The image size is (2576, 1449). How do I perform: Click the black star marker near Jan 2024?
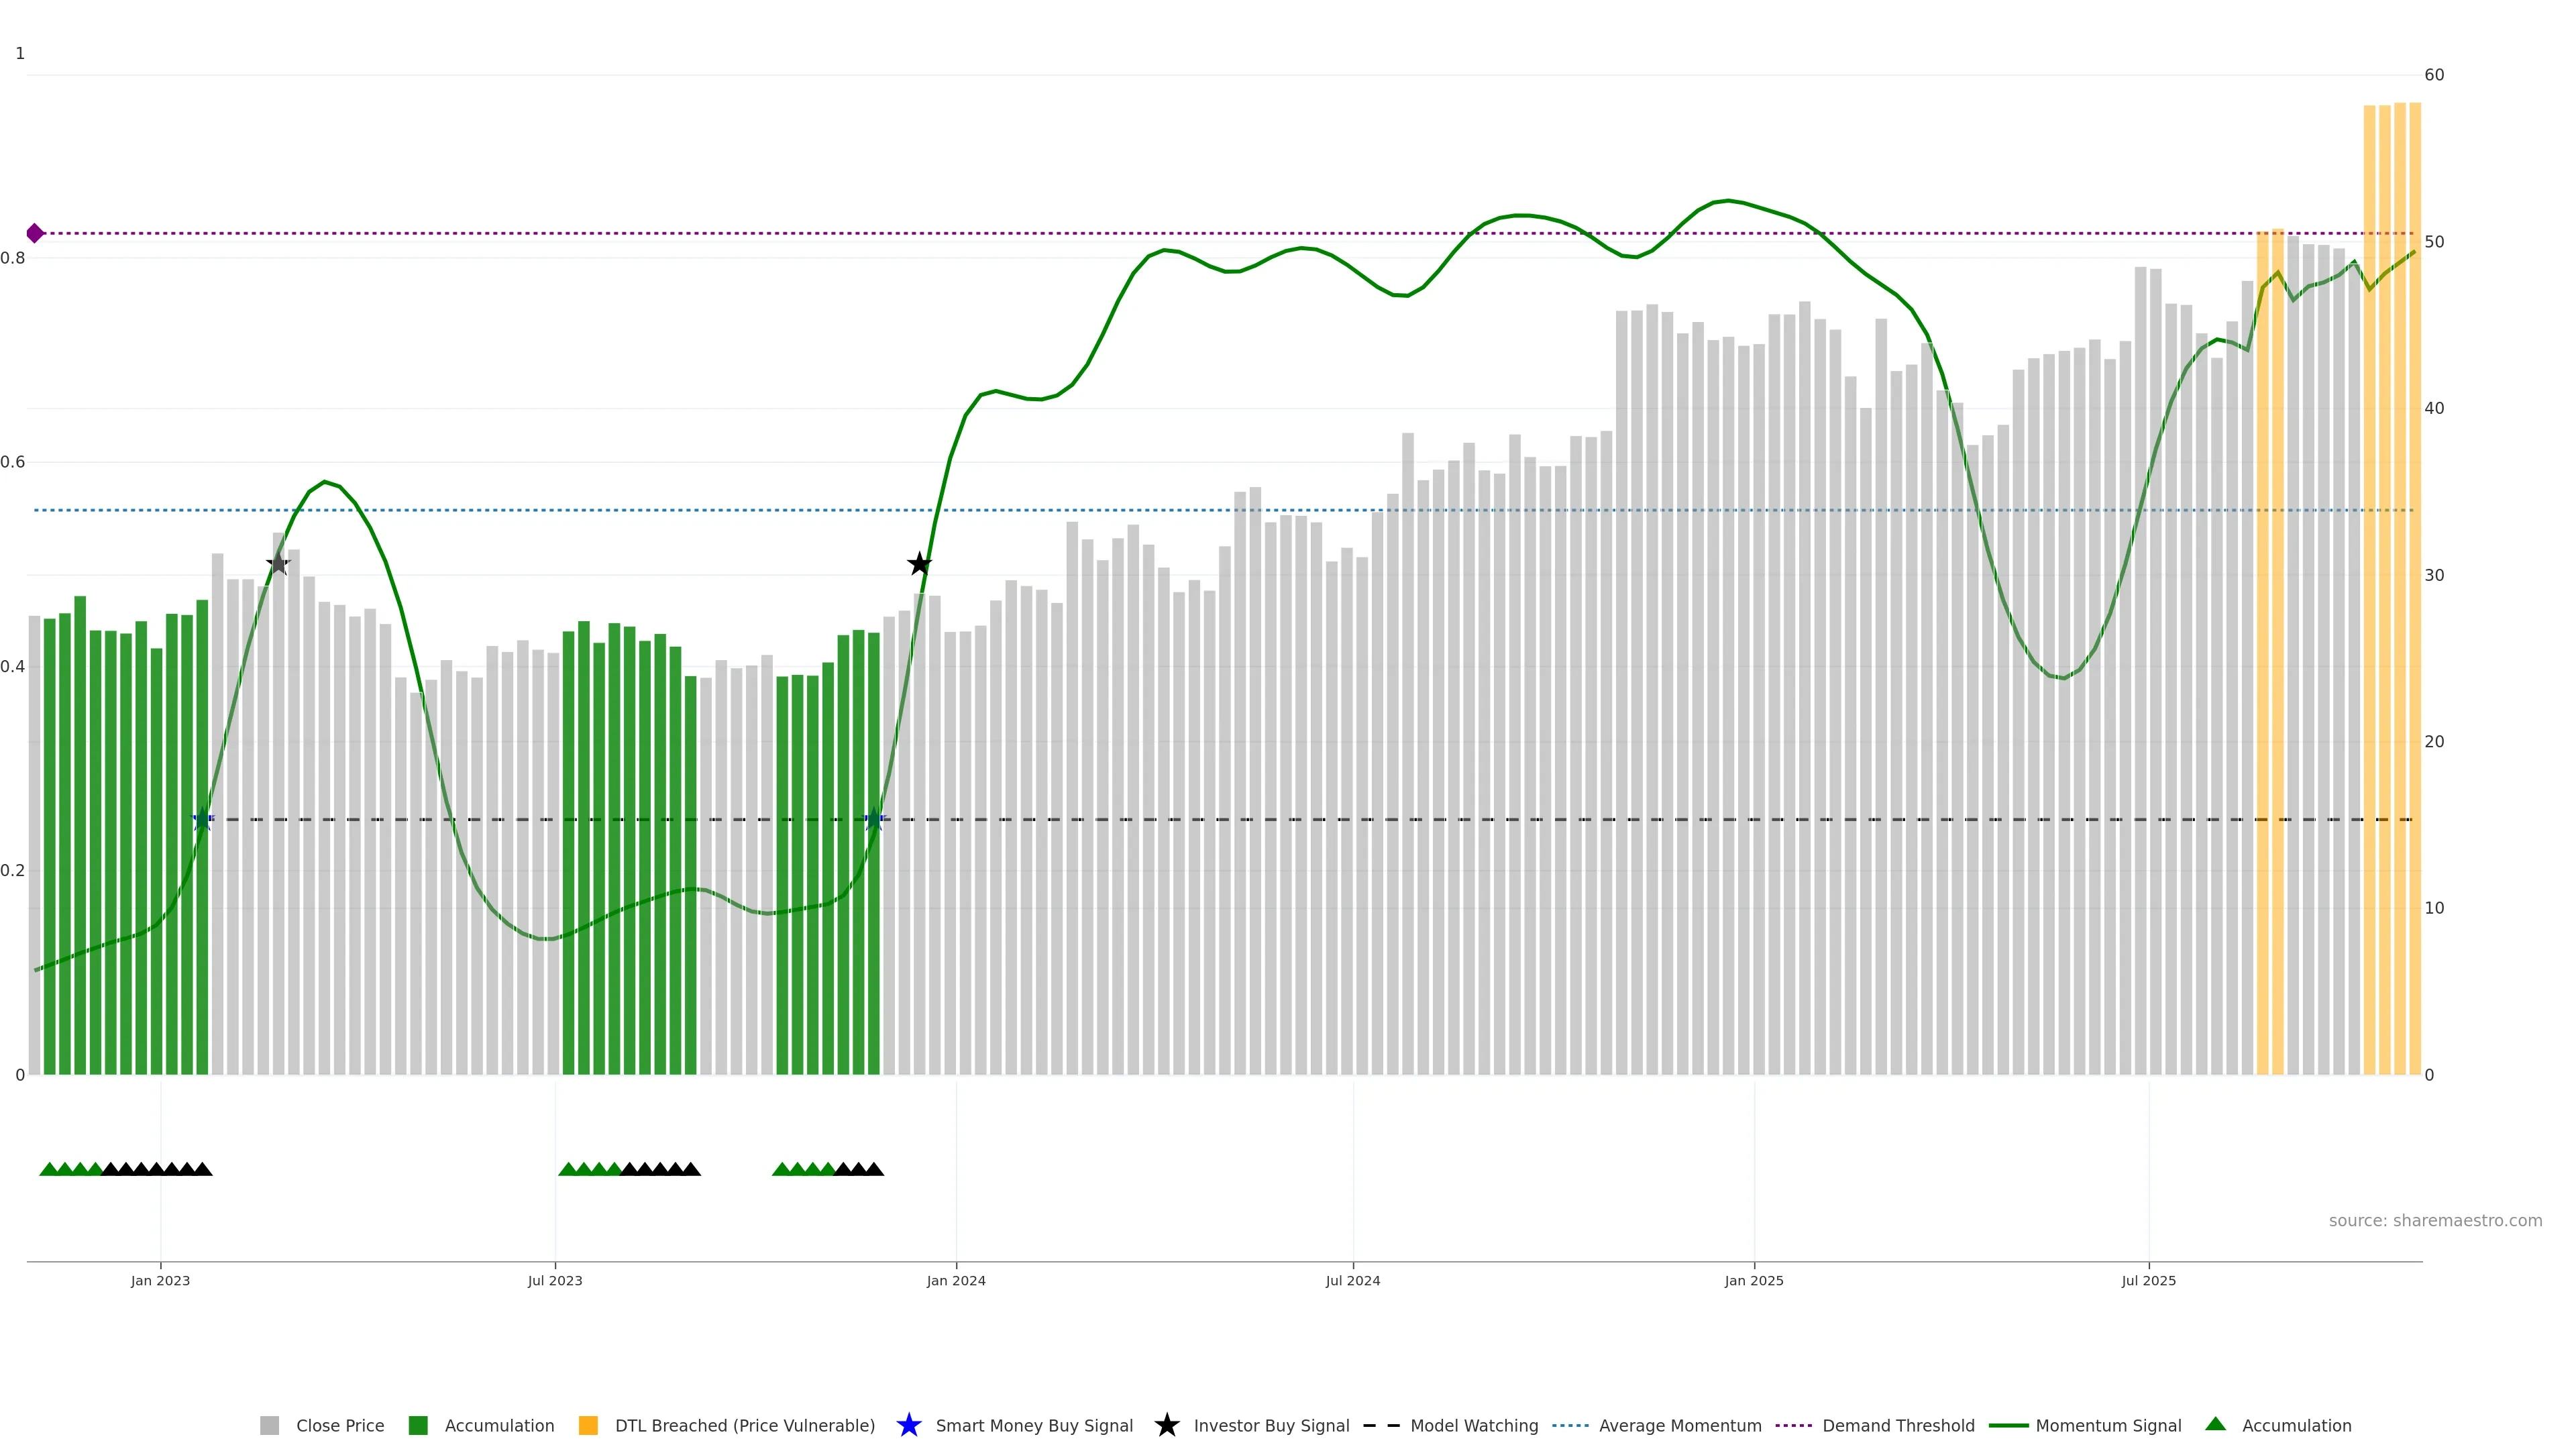point(919,564)
